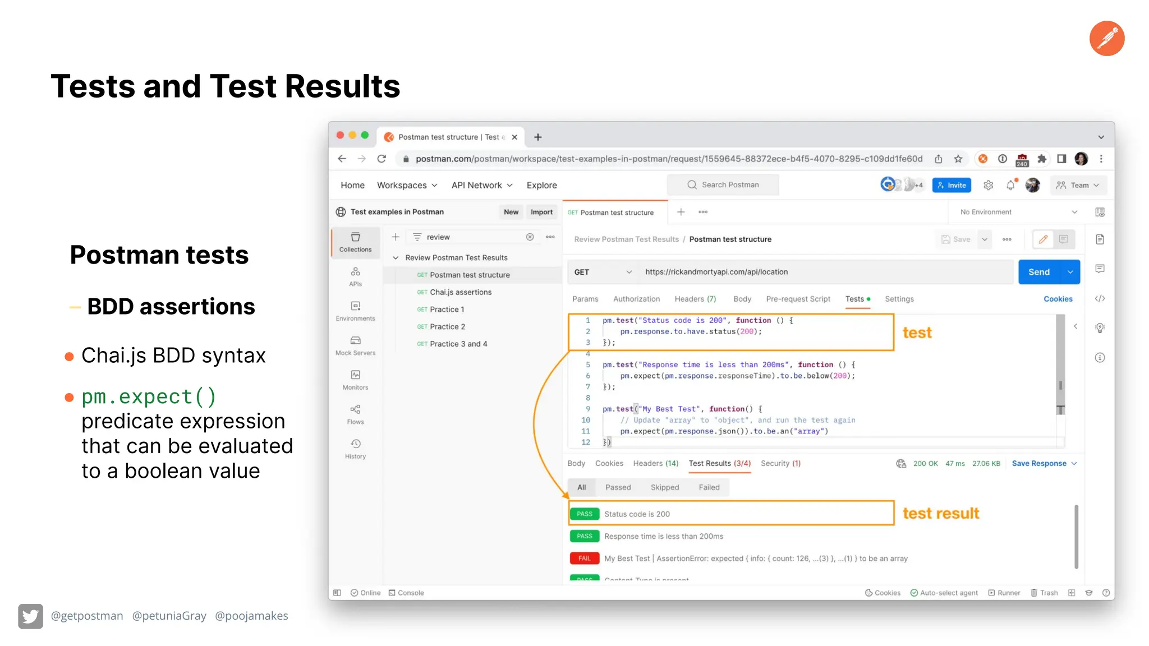Click the browser back arrow
Image resolution: width=1149 pixels, height=646 pixels.
[342, 159]
